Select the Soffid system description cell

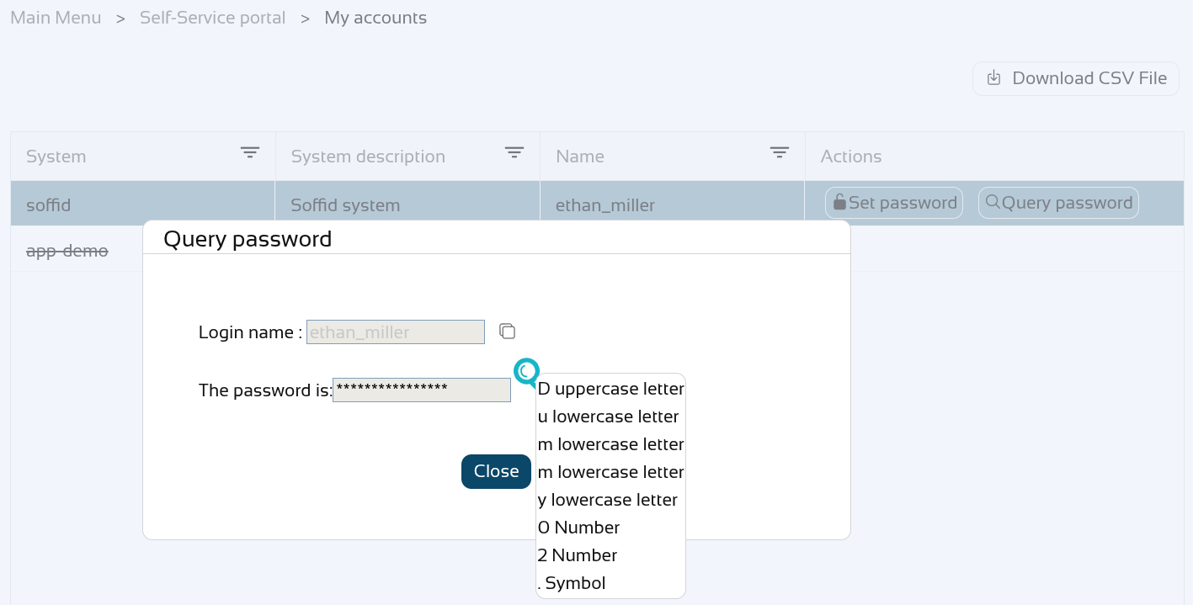pyautogui.click(x=407, y=204)
